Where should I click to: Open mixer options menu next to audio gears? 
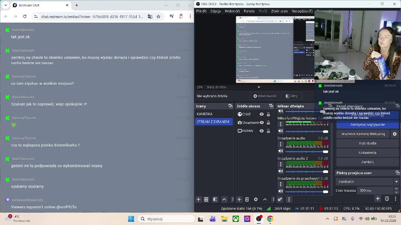coord(289,199)
